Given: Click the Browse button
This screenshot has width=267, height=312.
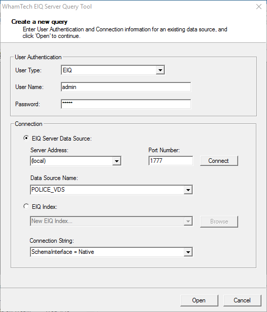Looking at the screenshot, I should 219,221.
